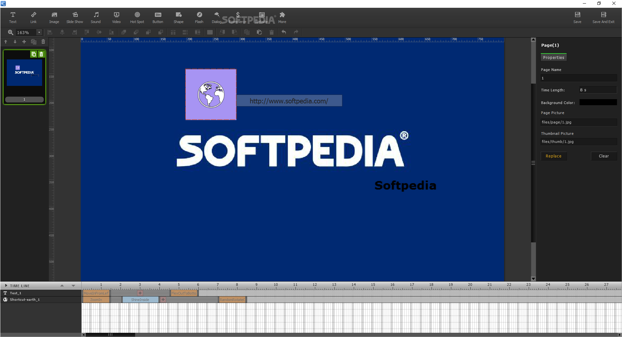Viewport: 622px width, 337px height.
Task: Copy the selected object
Action: (x=247, y=32)
